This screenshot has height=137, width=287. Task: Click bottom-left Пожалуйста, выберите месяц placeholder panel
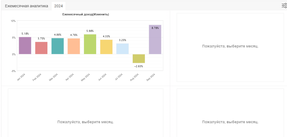coord(85,113)
